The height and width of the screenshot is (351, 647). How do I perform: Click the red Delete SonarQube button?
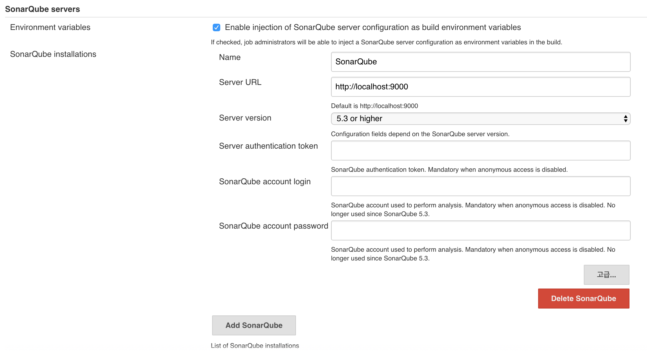pyautogui.click(x=583, y=299)
